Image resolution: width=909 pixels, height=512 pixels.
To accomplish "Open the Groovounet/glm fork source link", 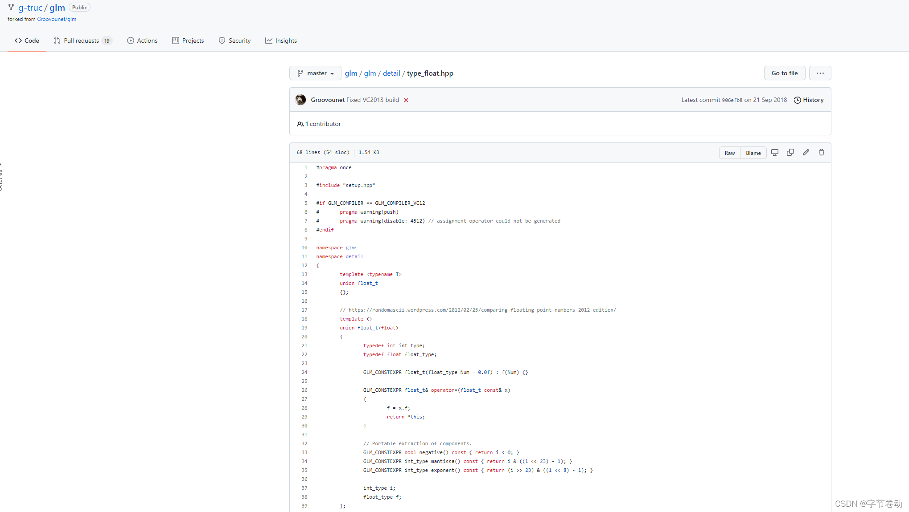I will 57,19.
